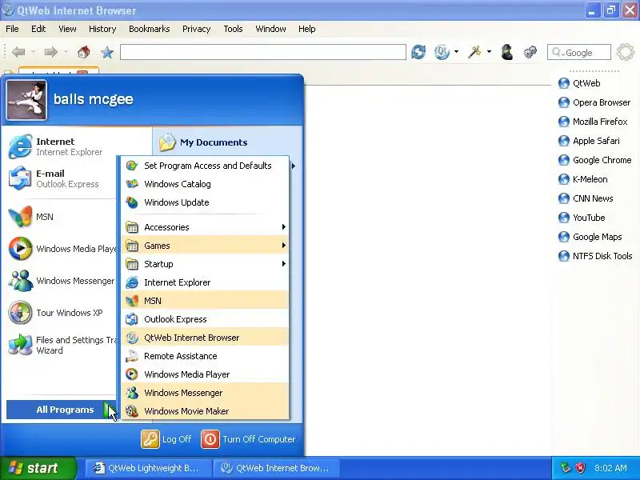Open the Edit menu
Viewport: 640px width, 480px height.
[x=38, y=29]
